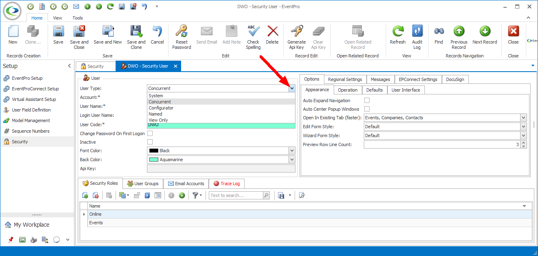Enable Auto Center Popup Windows checkbox

(367, 109)
